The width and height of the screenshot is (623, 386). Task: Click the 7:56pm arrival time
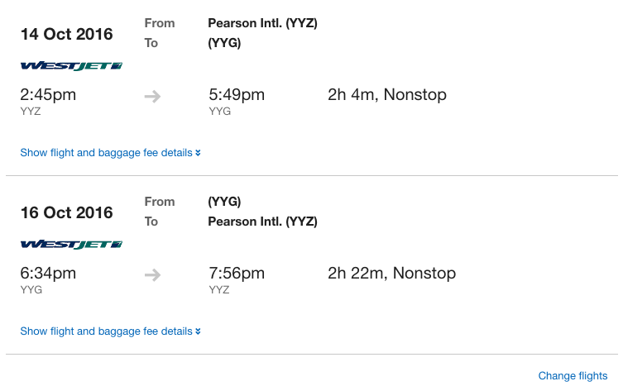pyautogui.click(x=237, y=273)
